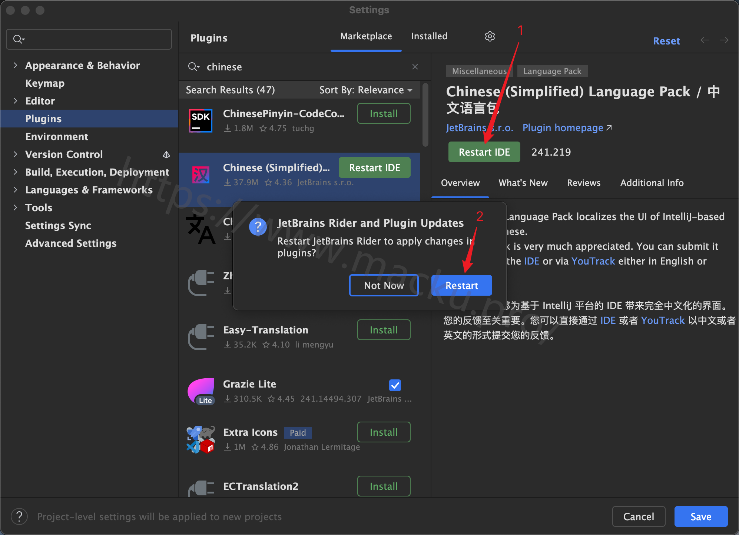
Task: Open the YouTrack link in English description
Action: point(593,261)
